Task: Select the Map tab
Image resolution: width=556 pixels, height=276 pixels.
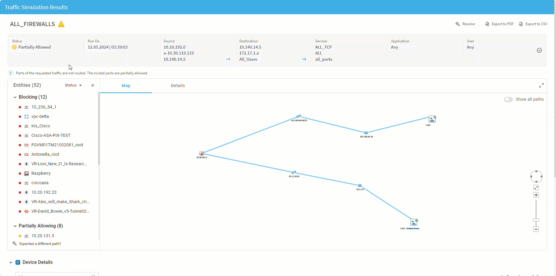Action: (126, 86)
